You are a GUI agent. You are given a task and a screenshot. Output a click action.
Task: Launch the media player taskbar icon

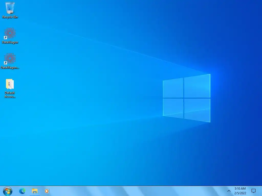point(47,191)
